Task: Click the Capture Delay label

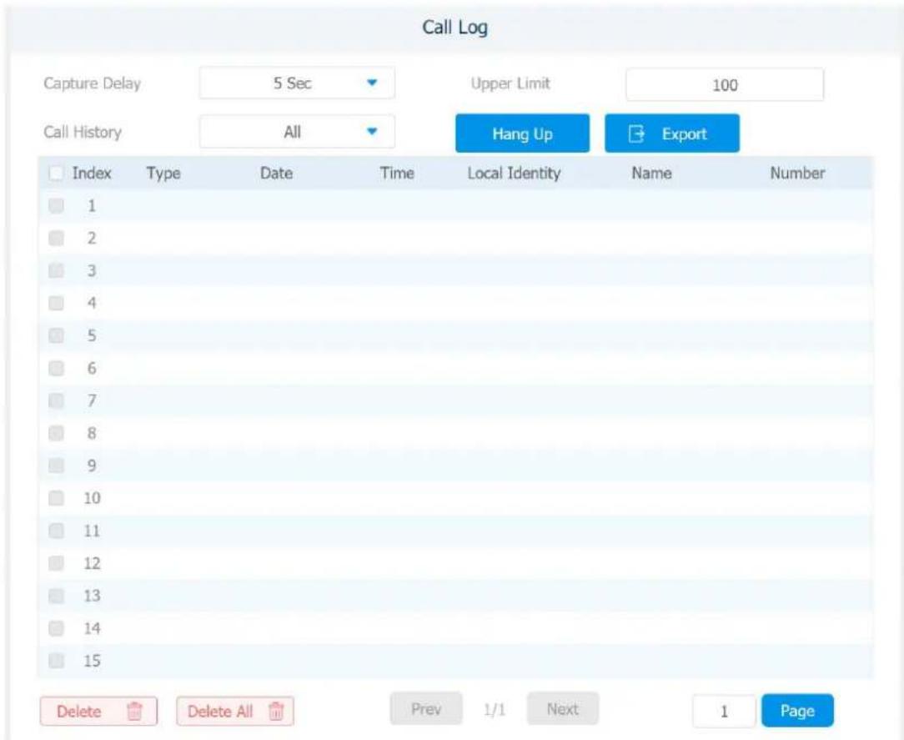Action: [x=93, y=83]
